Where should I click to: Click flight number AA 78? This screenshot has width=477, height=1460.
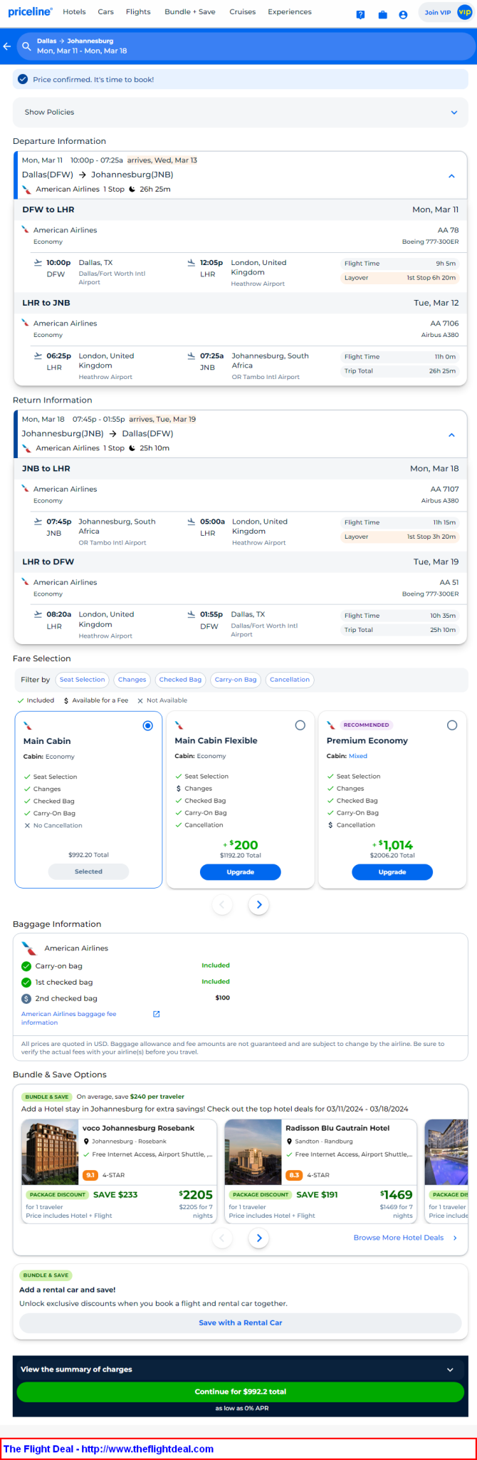[448, 230]
